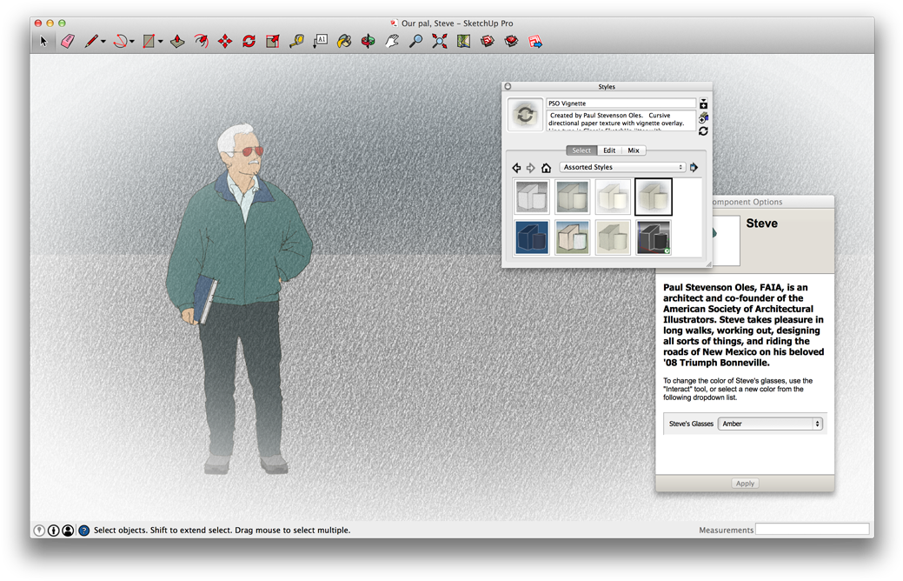Viewport: 903px width, 581px height.
Task: Select the blue blueprint style thumbnail
Action: tap(532, 237)
